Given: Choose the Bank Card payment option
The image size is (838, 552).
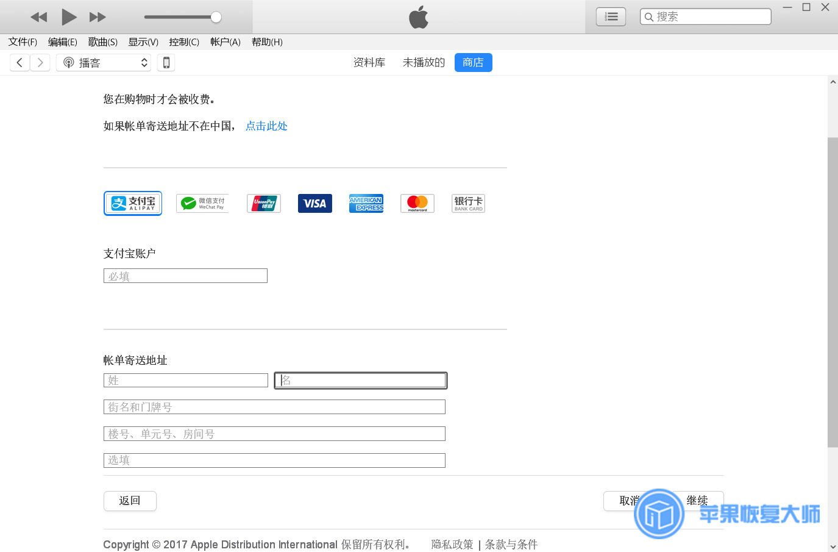Looking at the screenshot, I should click(x=468, y=203).
